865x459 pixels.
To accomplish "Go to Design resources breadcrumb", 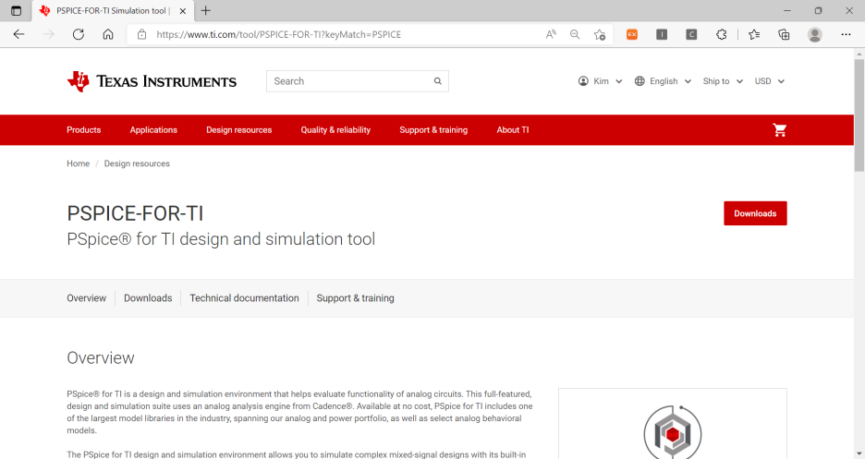I will tap(137, 163).
